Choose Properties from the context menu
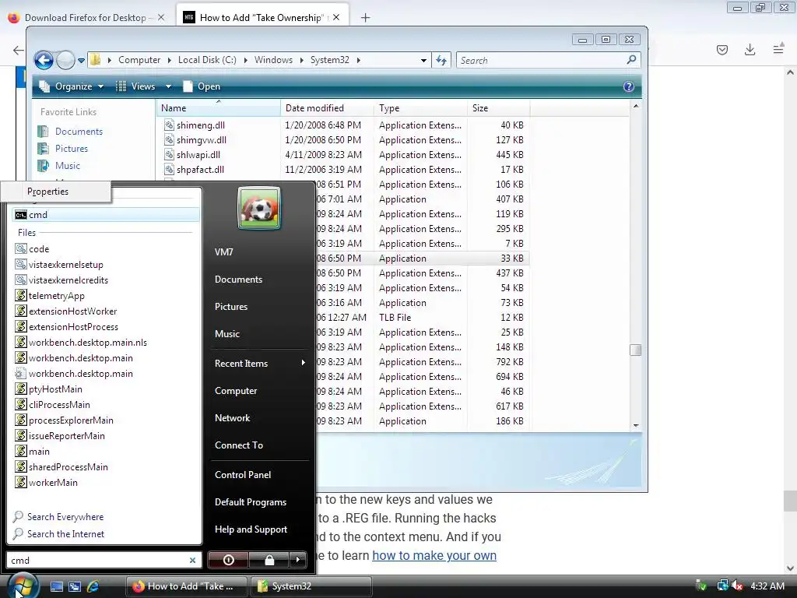The height and width of the screenshot is (598, 797). tap(47, 192)
